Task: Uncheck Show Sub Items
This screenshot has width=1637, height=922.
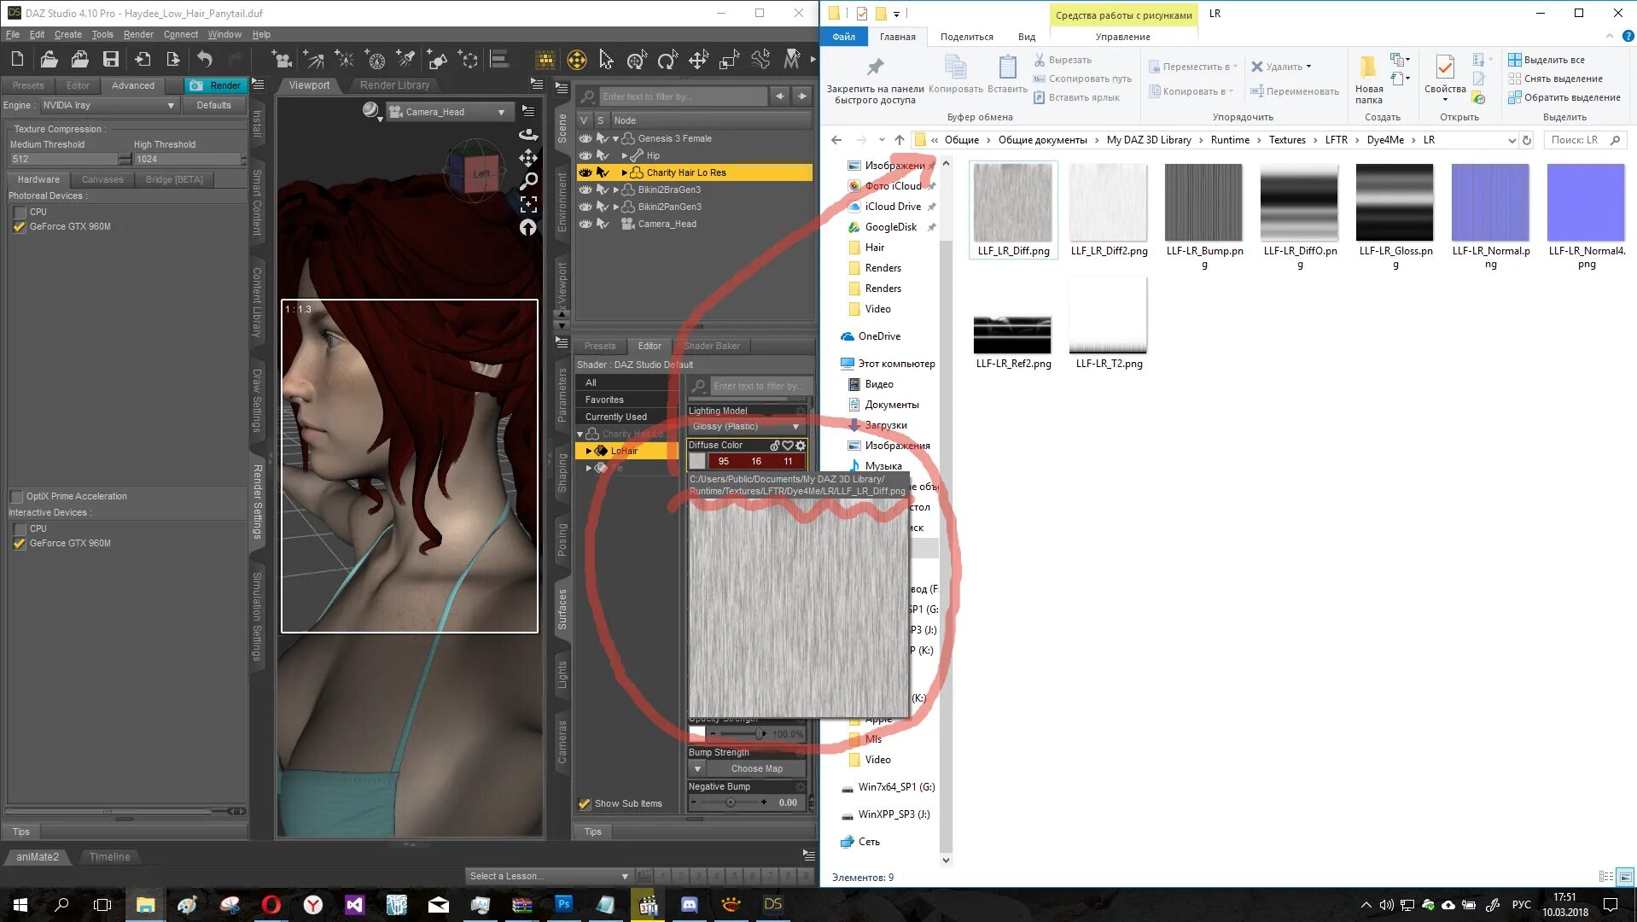Action: pyautogui.click(x=585, y=803)
